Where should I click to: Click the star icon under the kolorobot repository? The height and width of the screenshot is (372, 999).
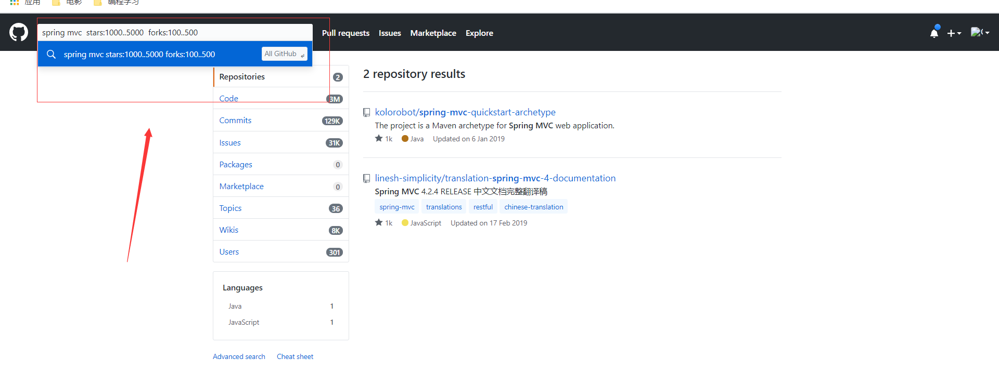(x=379, y=139)
